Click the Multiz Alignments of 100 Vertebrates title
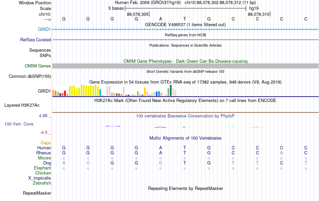The width and height of the screenshot is (319, 201). tap(185, 138)
